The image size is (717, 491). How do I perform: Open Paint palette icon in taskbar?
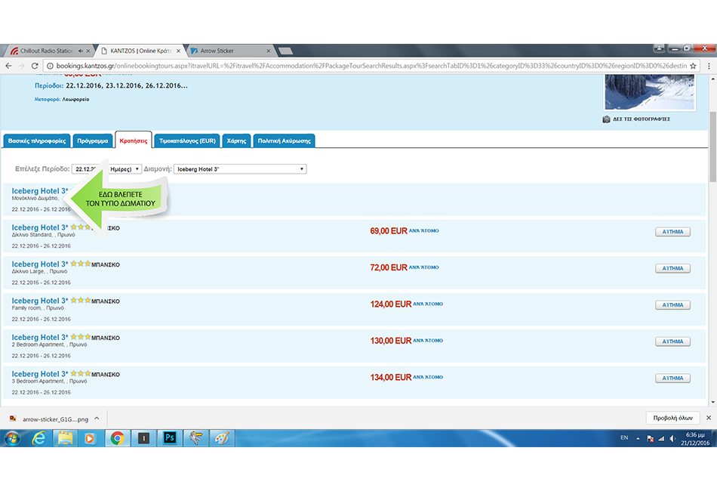222,437
